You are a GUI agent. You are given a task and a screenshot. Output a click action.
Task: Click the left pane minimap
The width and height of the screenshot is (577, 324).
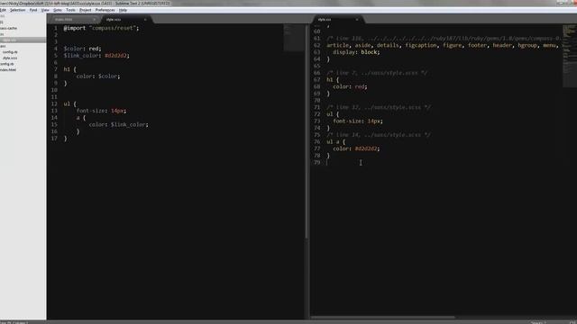(x=293, y=38)
